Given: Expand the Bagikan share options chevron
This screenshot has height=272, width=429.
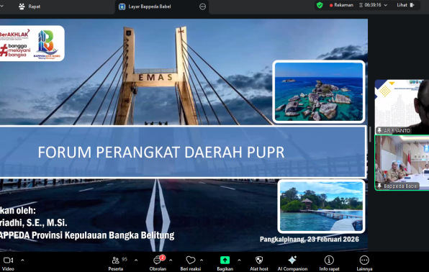Looking at the screenshot, I should [x=239, y=260].
